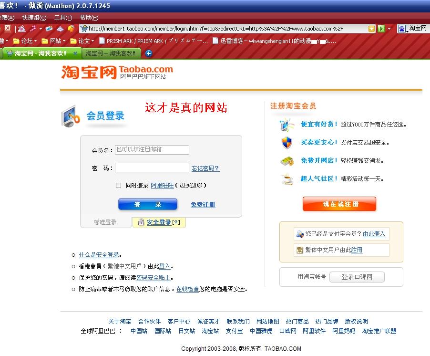Click the 密码 password input field
Image resolution: width=430 pixels, height=356 pixels.
152,168
